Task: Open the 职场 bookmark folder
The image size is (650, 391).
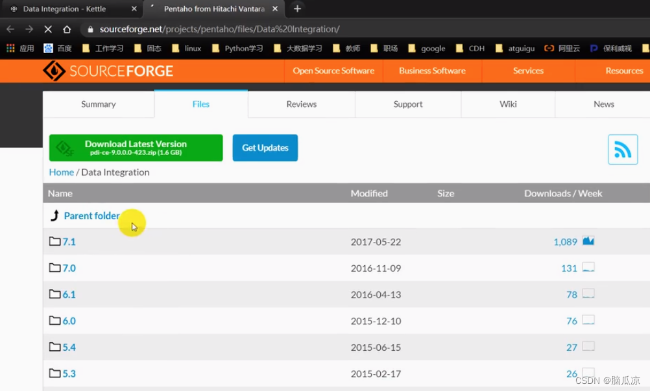Action: (384, 49)
